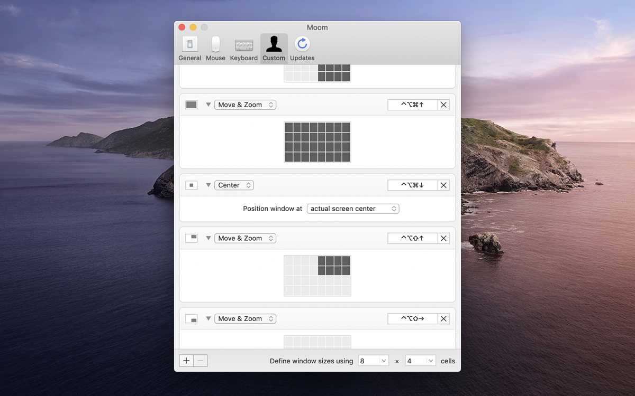The image size is (635, 396).
Task: Open the Center action type dropdown
Action: tap(234, 185)
